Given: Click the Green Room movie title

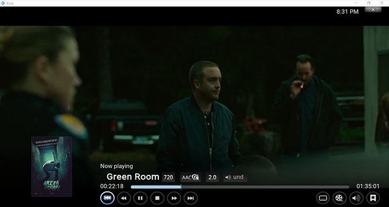Looking at the screenshot, I should click(133, 177).
